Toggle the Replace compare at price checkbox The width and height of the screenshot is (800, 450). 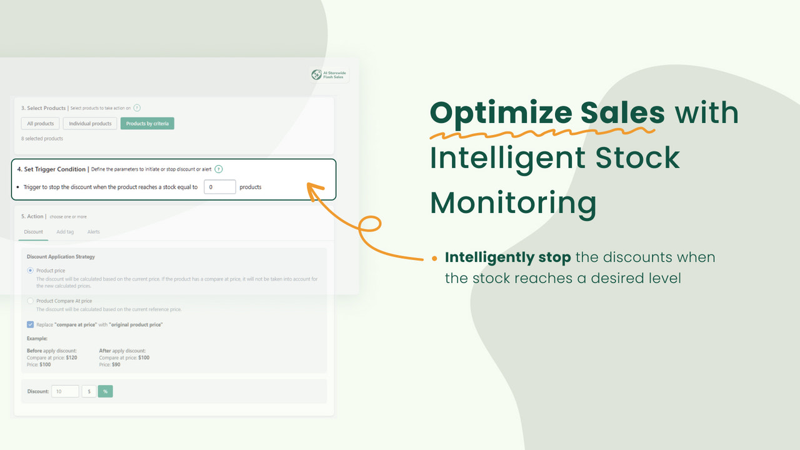point(30,324)
